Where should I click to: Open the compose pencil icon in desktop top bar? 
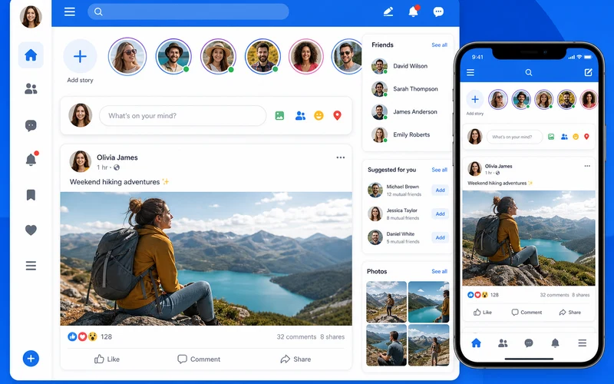388,12
